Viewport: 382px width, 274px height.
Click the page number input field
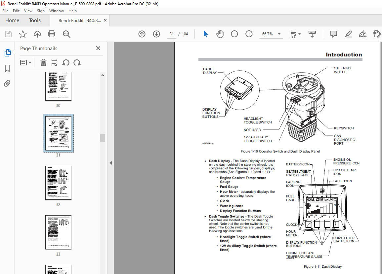[172, 34]
